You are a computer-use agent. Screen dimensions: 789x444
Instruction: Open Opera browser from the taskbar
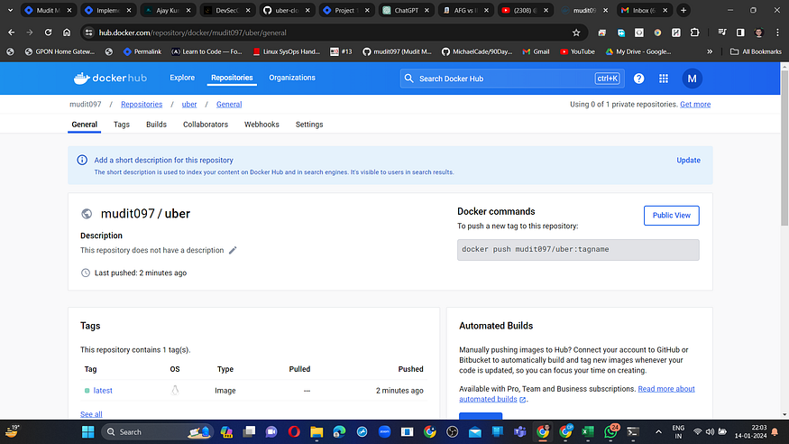[294, 432]
